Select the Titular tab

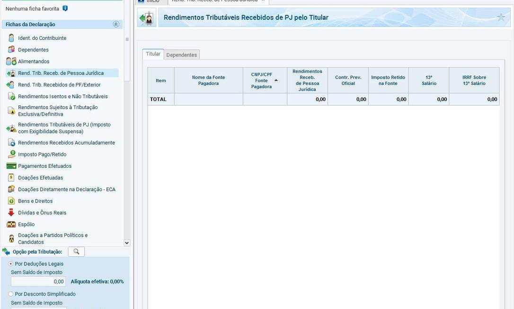point(153,54)
